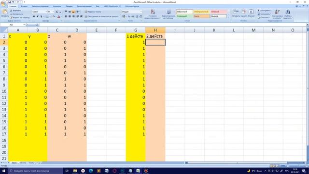Click the Windows taskbar search box
This screenshot has width=309, height=174.
tap(35, 171)
